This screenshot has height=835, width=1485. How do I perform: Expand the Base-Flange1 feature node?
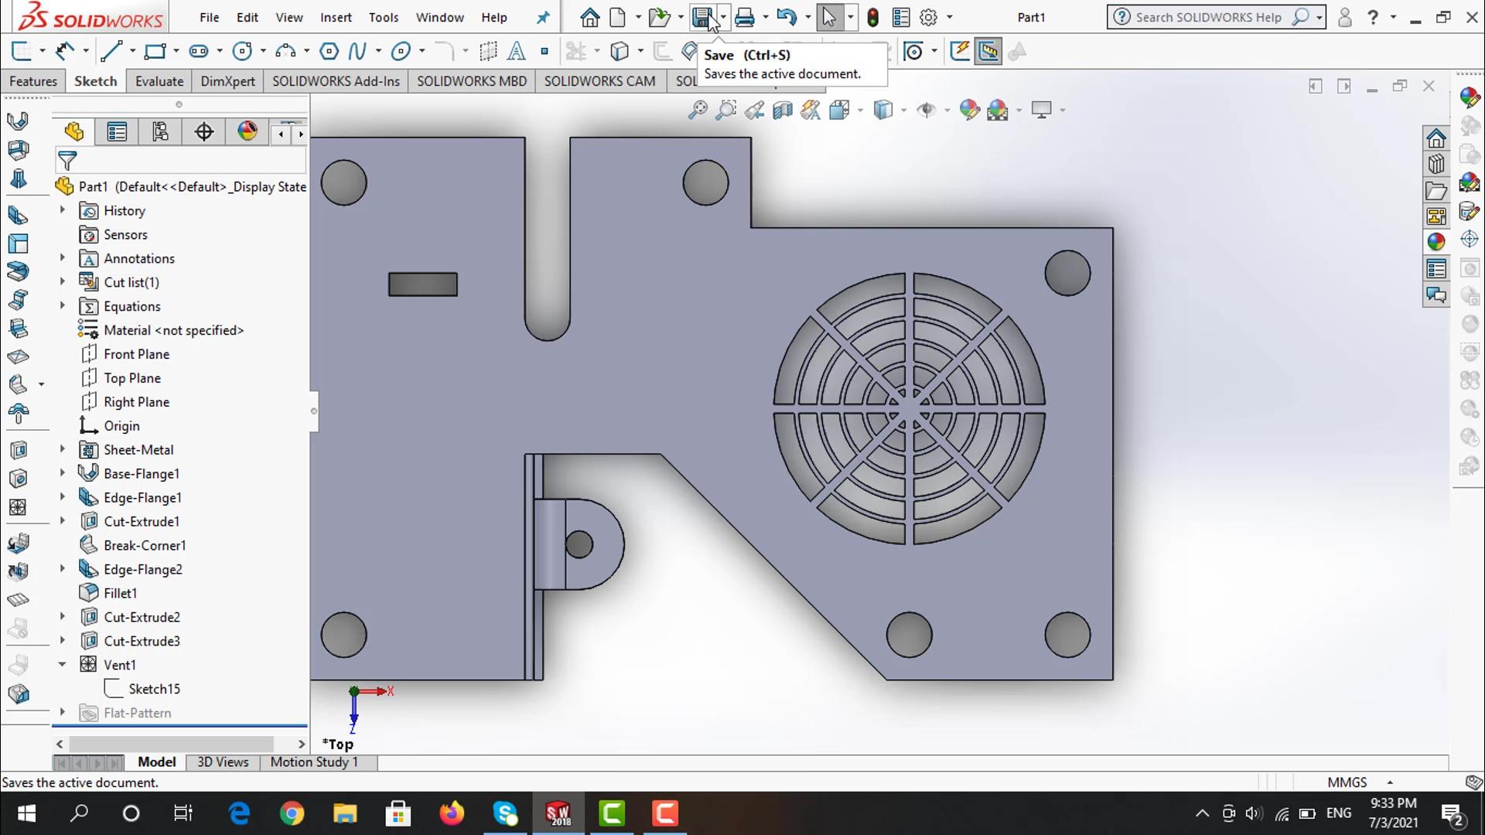click(63, 473)
